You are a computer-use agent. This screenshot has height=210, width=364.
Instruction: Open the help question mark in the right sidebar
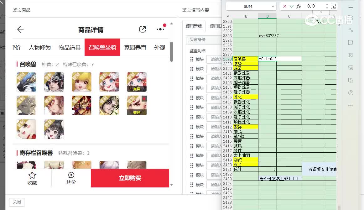pyautogui.click(x=351, y=93)
